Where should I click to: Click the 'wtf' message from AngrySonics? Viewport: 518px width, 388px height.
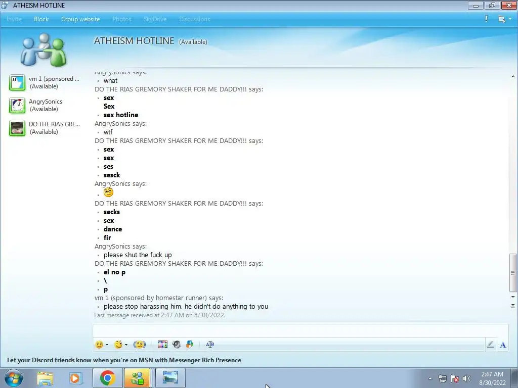point(108,132)
